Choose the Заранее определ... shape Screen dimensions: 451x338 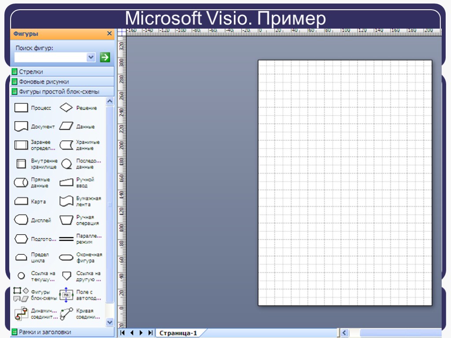[x=21, y=145]
